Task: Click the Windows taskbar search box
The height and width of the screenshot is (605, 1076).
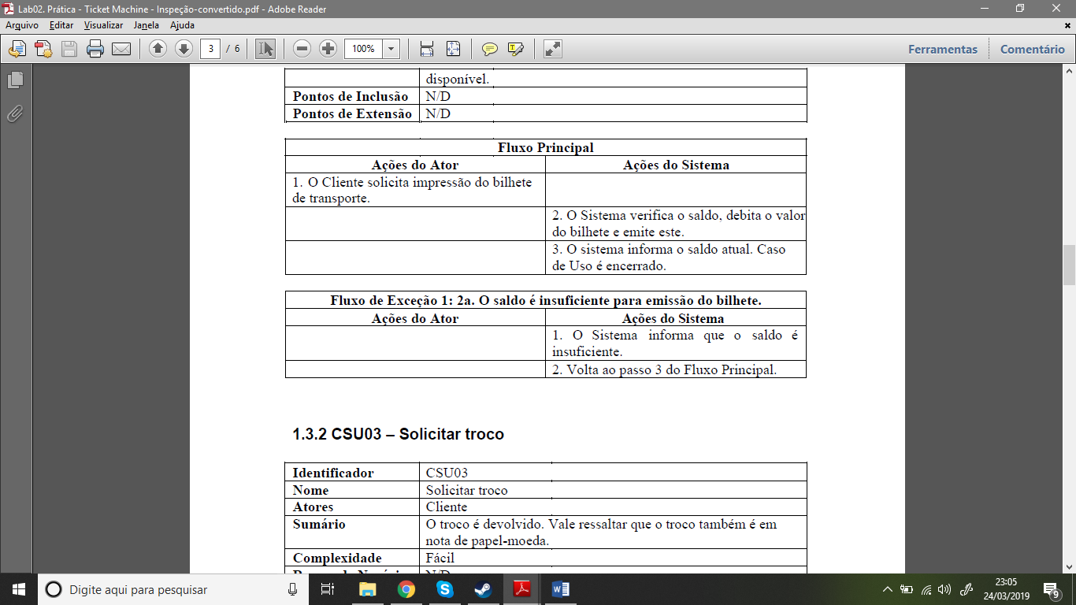Action: pos(172,589)
